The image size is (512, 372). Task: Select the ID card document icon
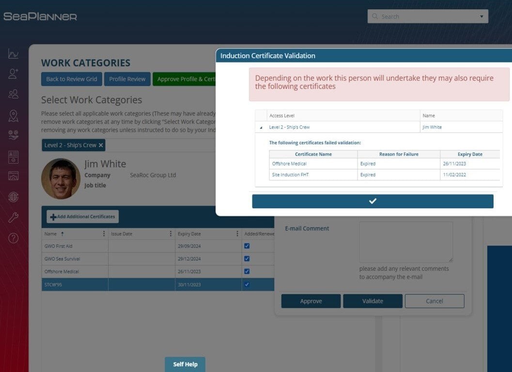click(13, 157)
